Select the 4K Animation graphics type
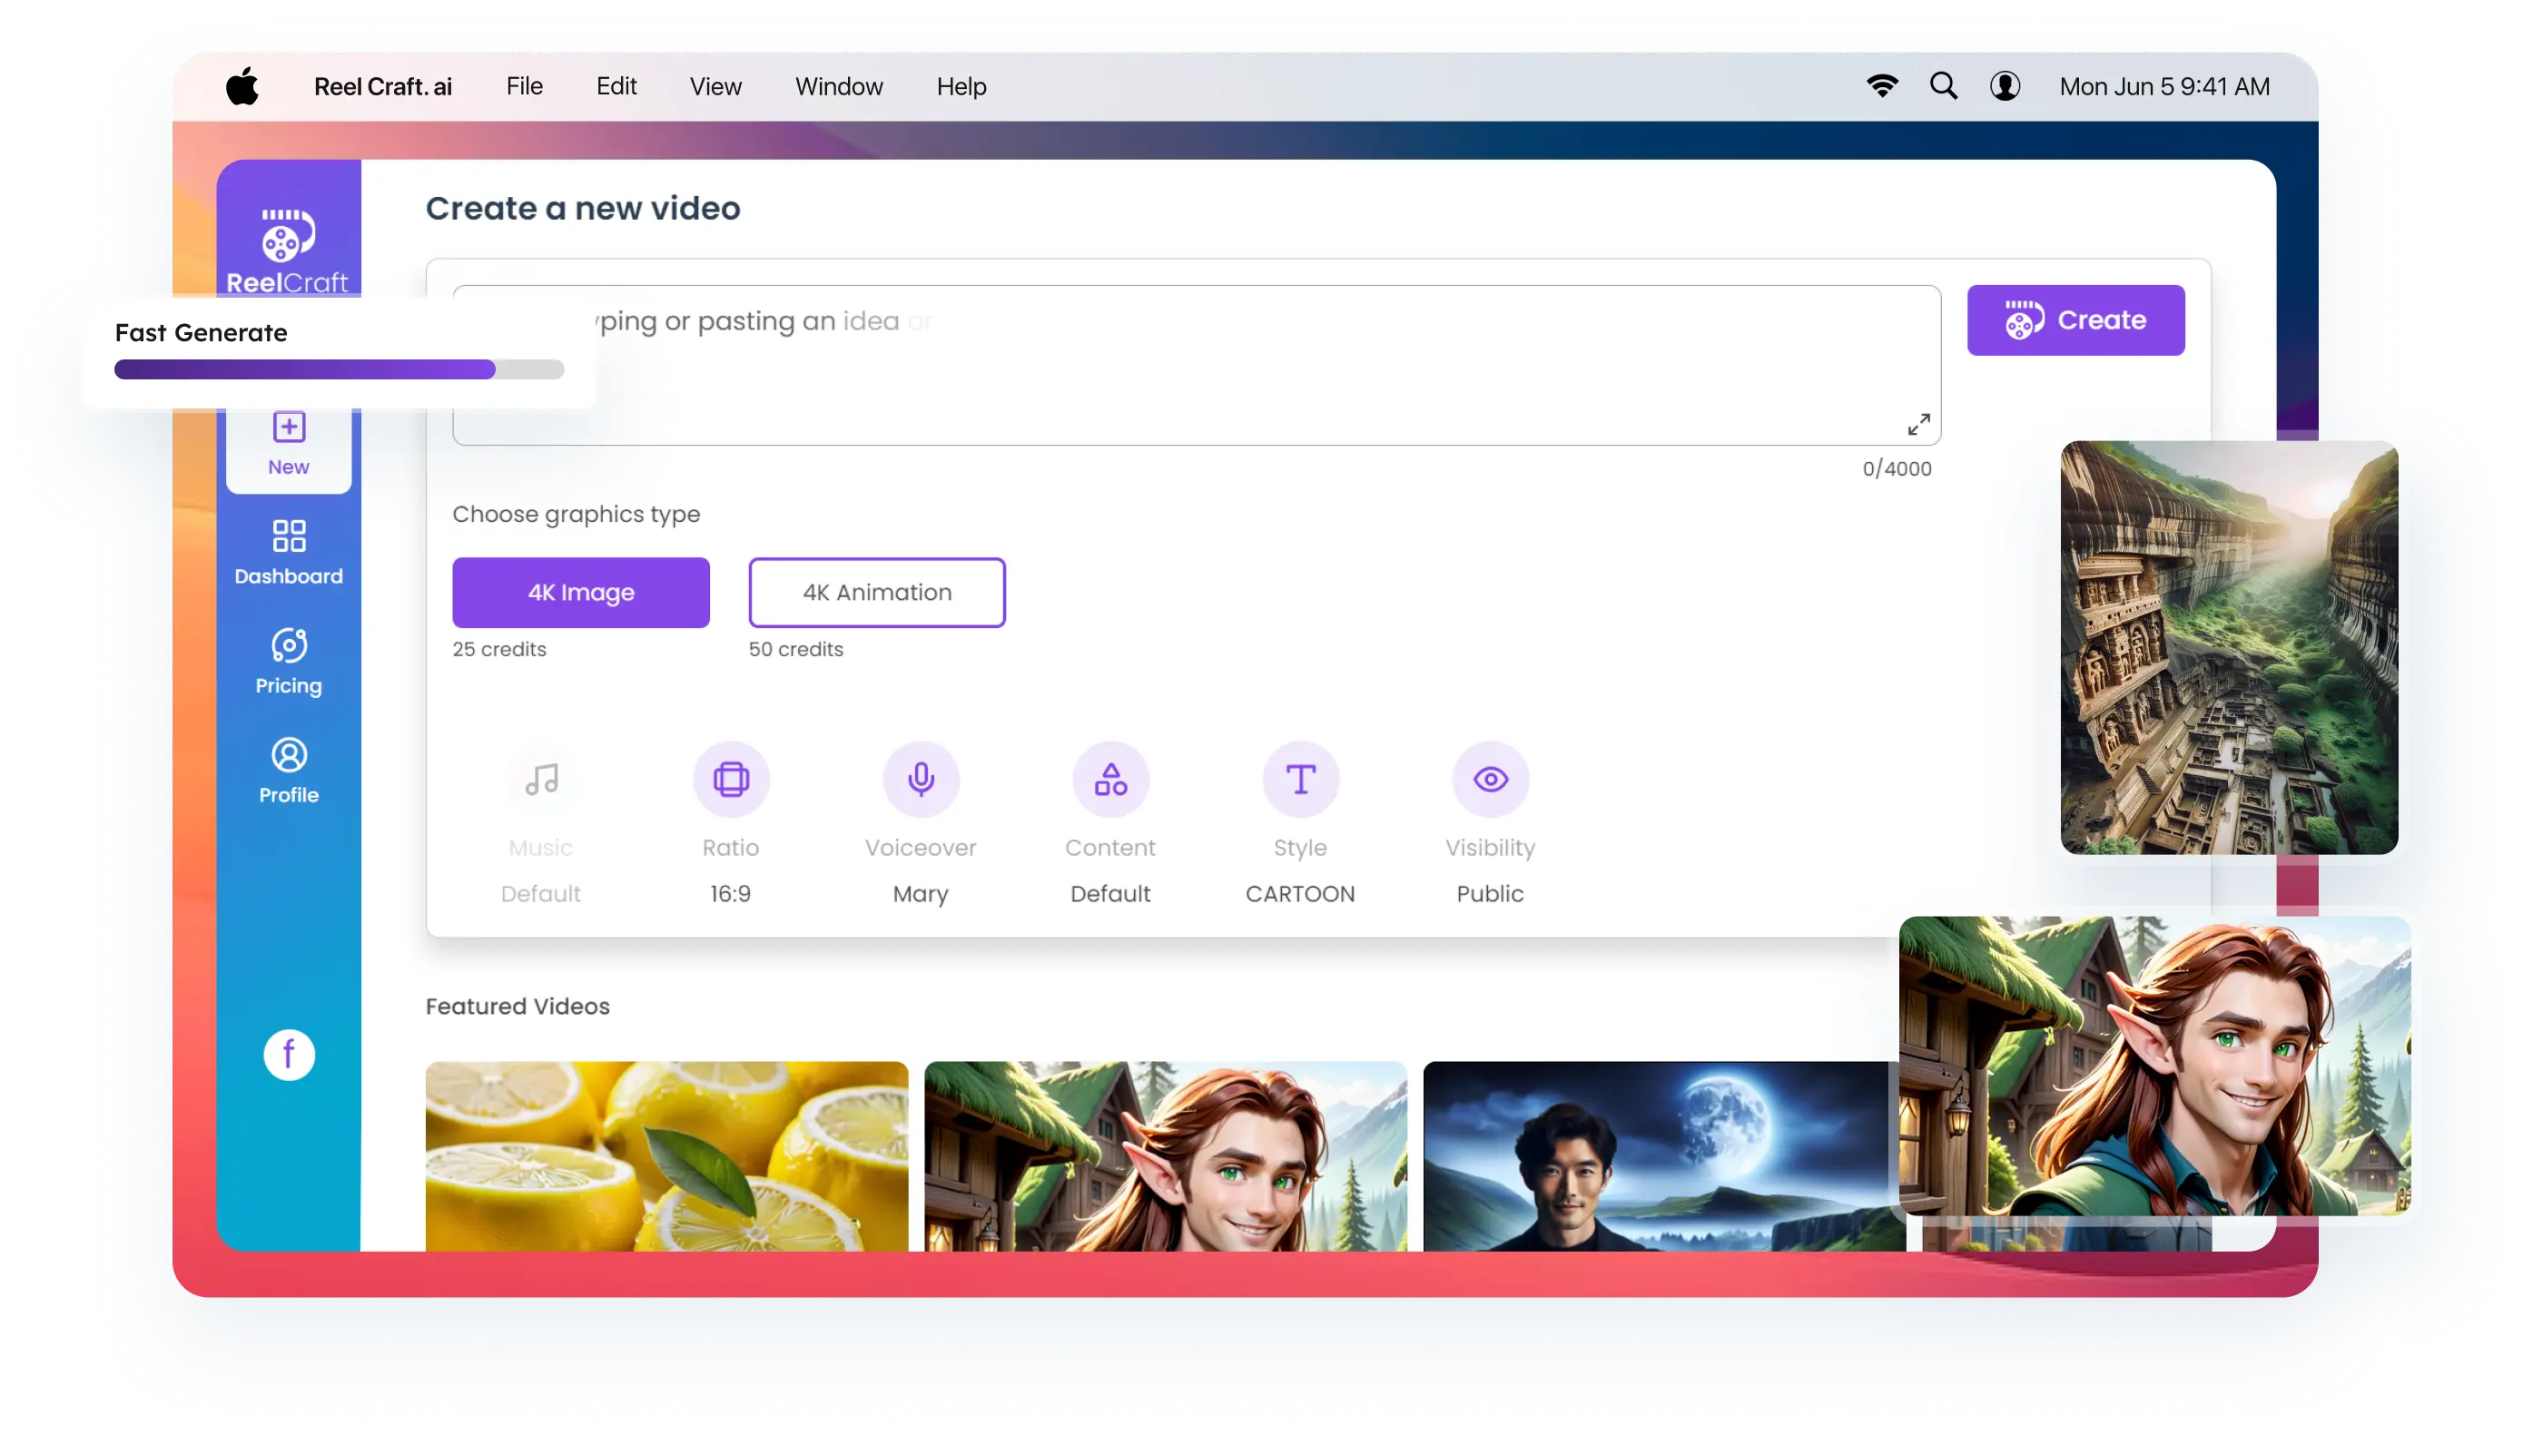 click(x=877, y=593)
